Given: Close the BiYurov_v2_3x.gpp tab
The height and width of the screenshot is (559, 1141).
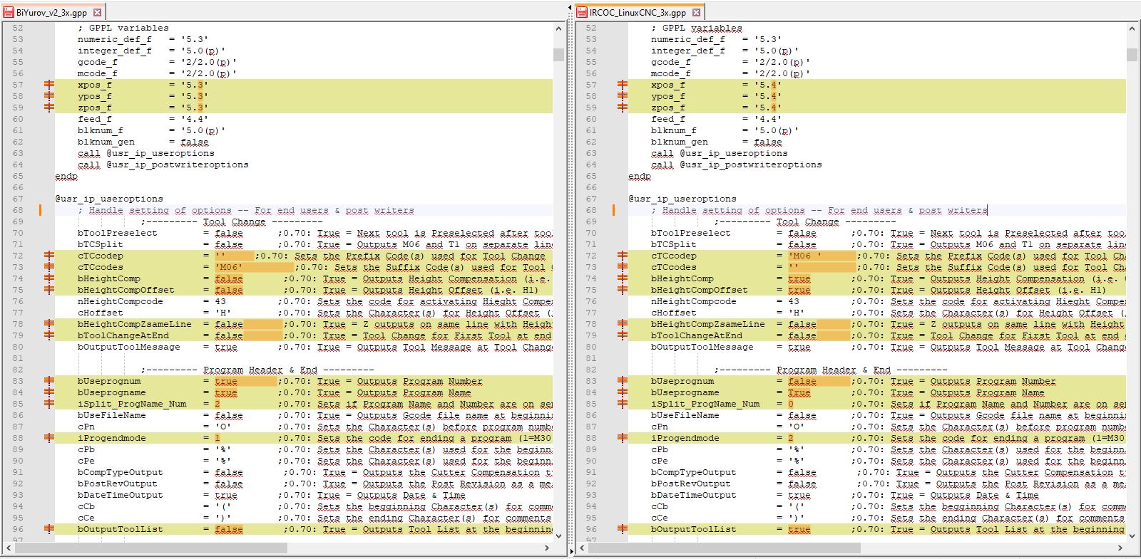Looking at the screenshot, I should 98,12.
